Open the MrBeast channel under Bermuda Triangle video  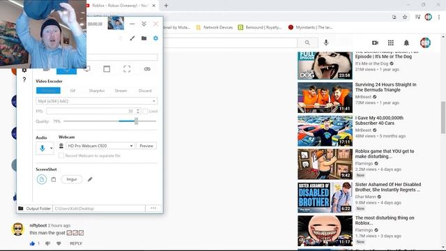point(363,97)
